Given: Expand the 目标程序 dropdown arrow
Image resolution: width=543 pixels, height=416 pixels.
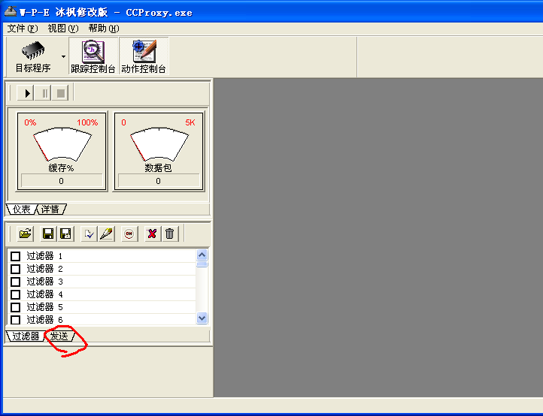Looking at the screenshot, I should (63, 56).
